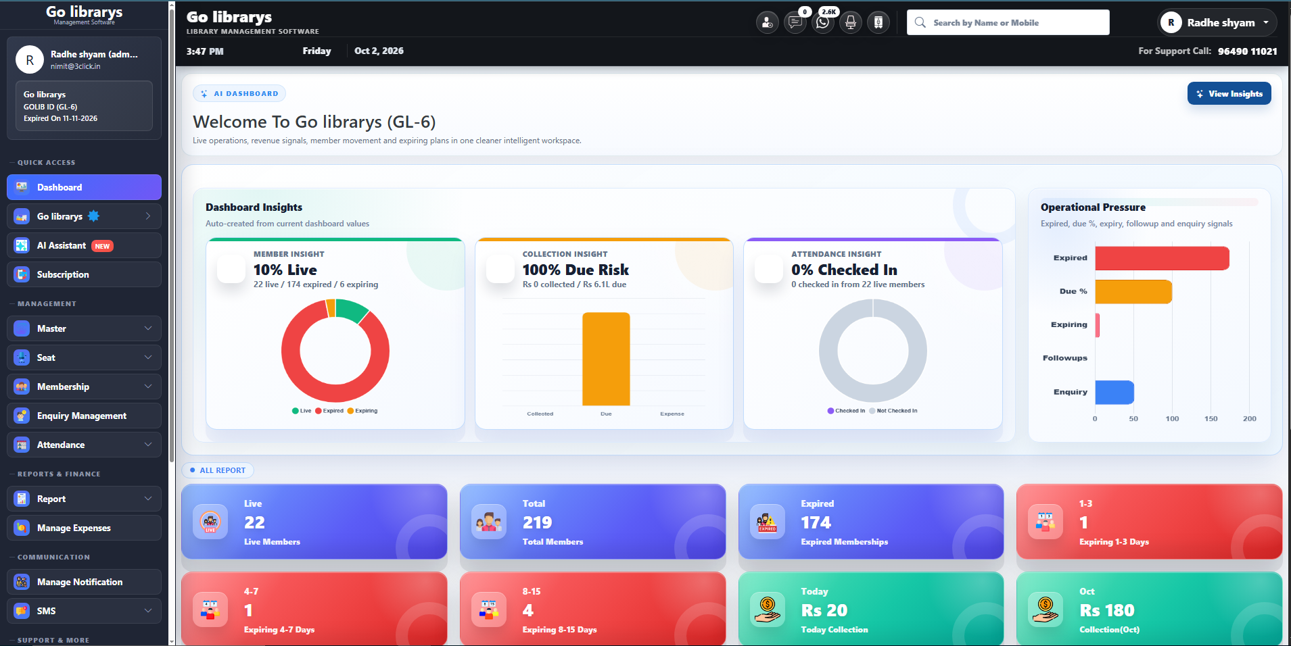The image size is (1291, 646).
Task: Open the Go librarys sidebar arrow
Action: click(x=148, y=216)
